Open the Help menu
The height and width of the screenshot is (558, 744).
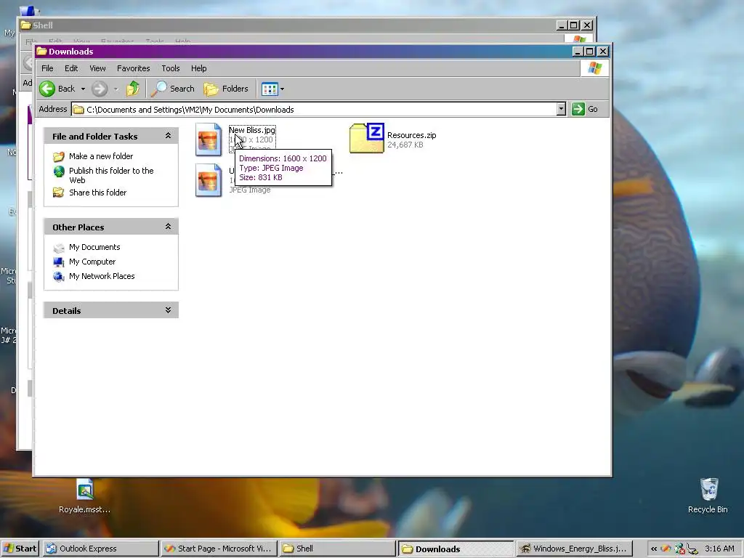click(199, 68)
